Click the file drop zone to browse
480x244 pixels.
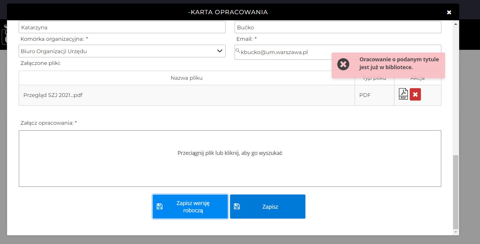tap(230, 159)
